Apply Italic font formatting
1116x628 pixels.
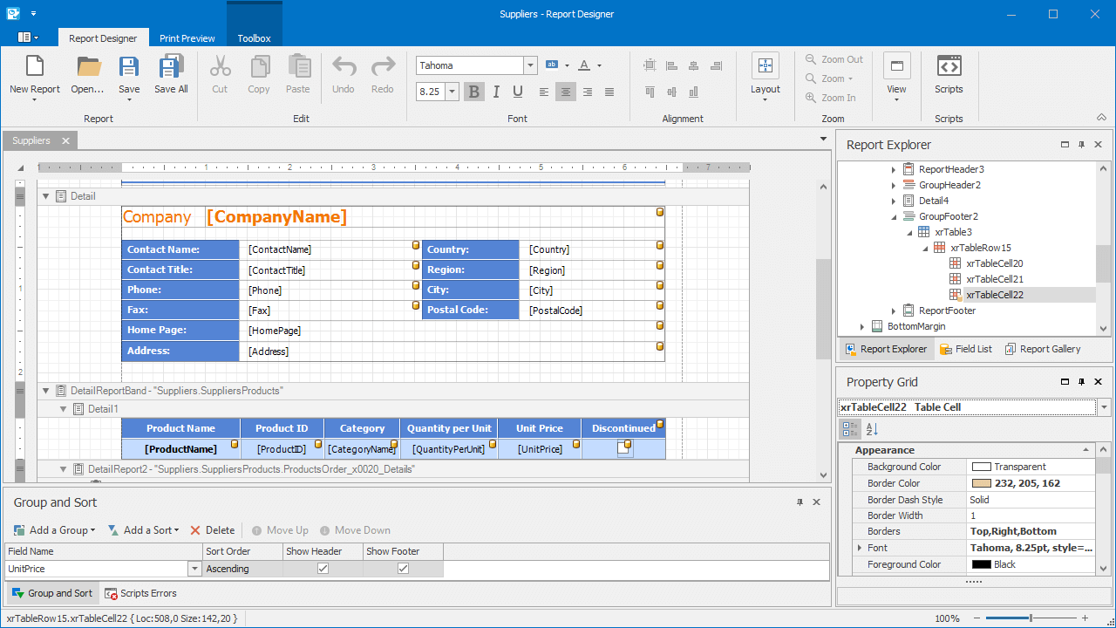tap(496, 92)
